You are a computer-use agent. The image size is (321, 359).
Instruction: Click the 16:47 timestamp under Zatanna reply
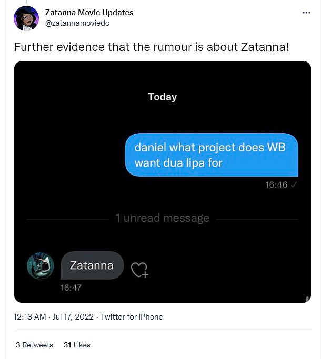(71, 288)
